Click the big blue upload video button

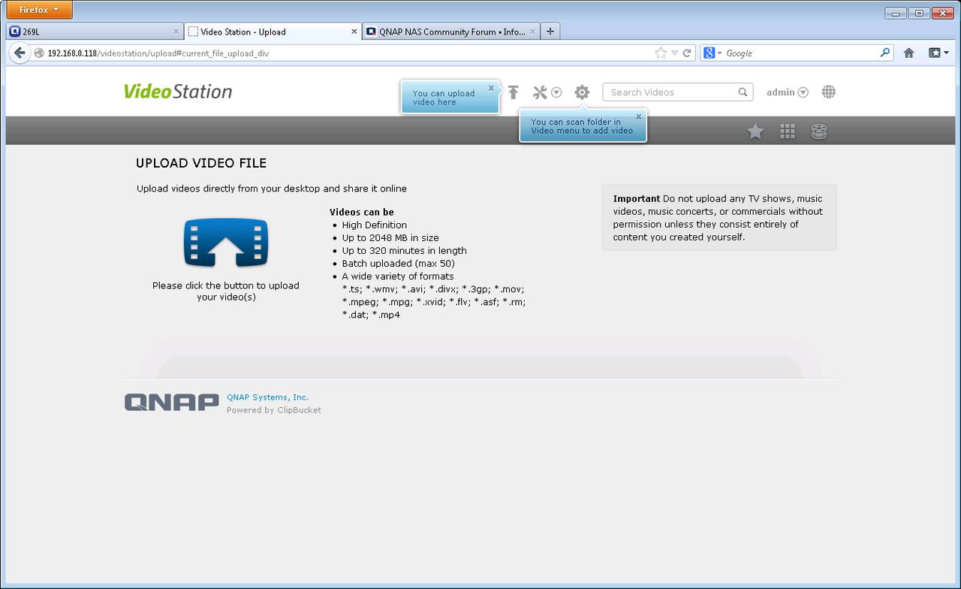point(226,243)
